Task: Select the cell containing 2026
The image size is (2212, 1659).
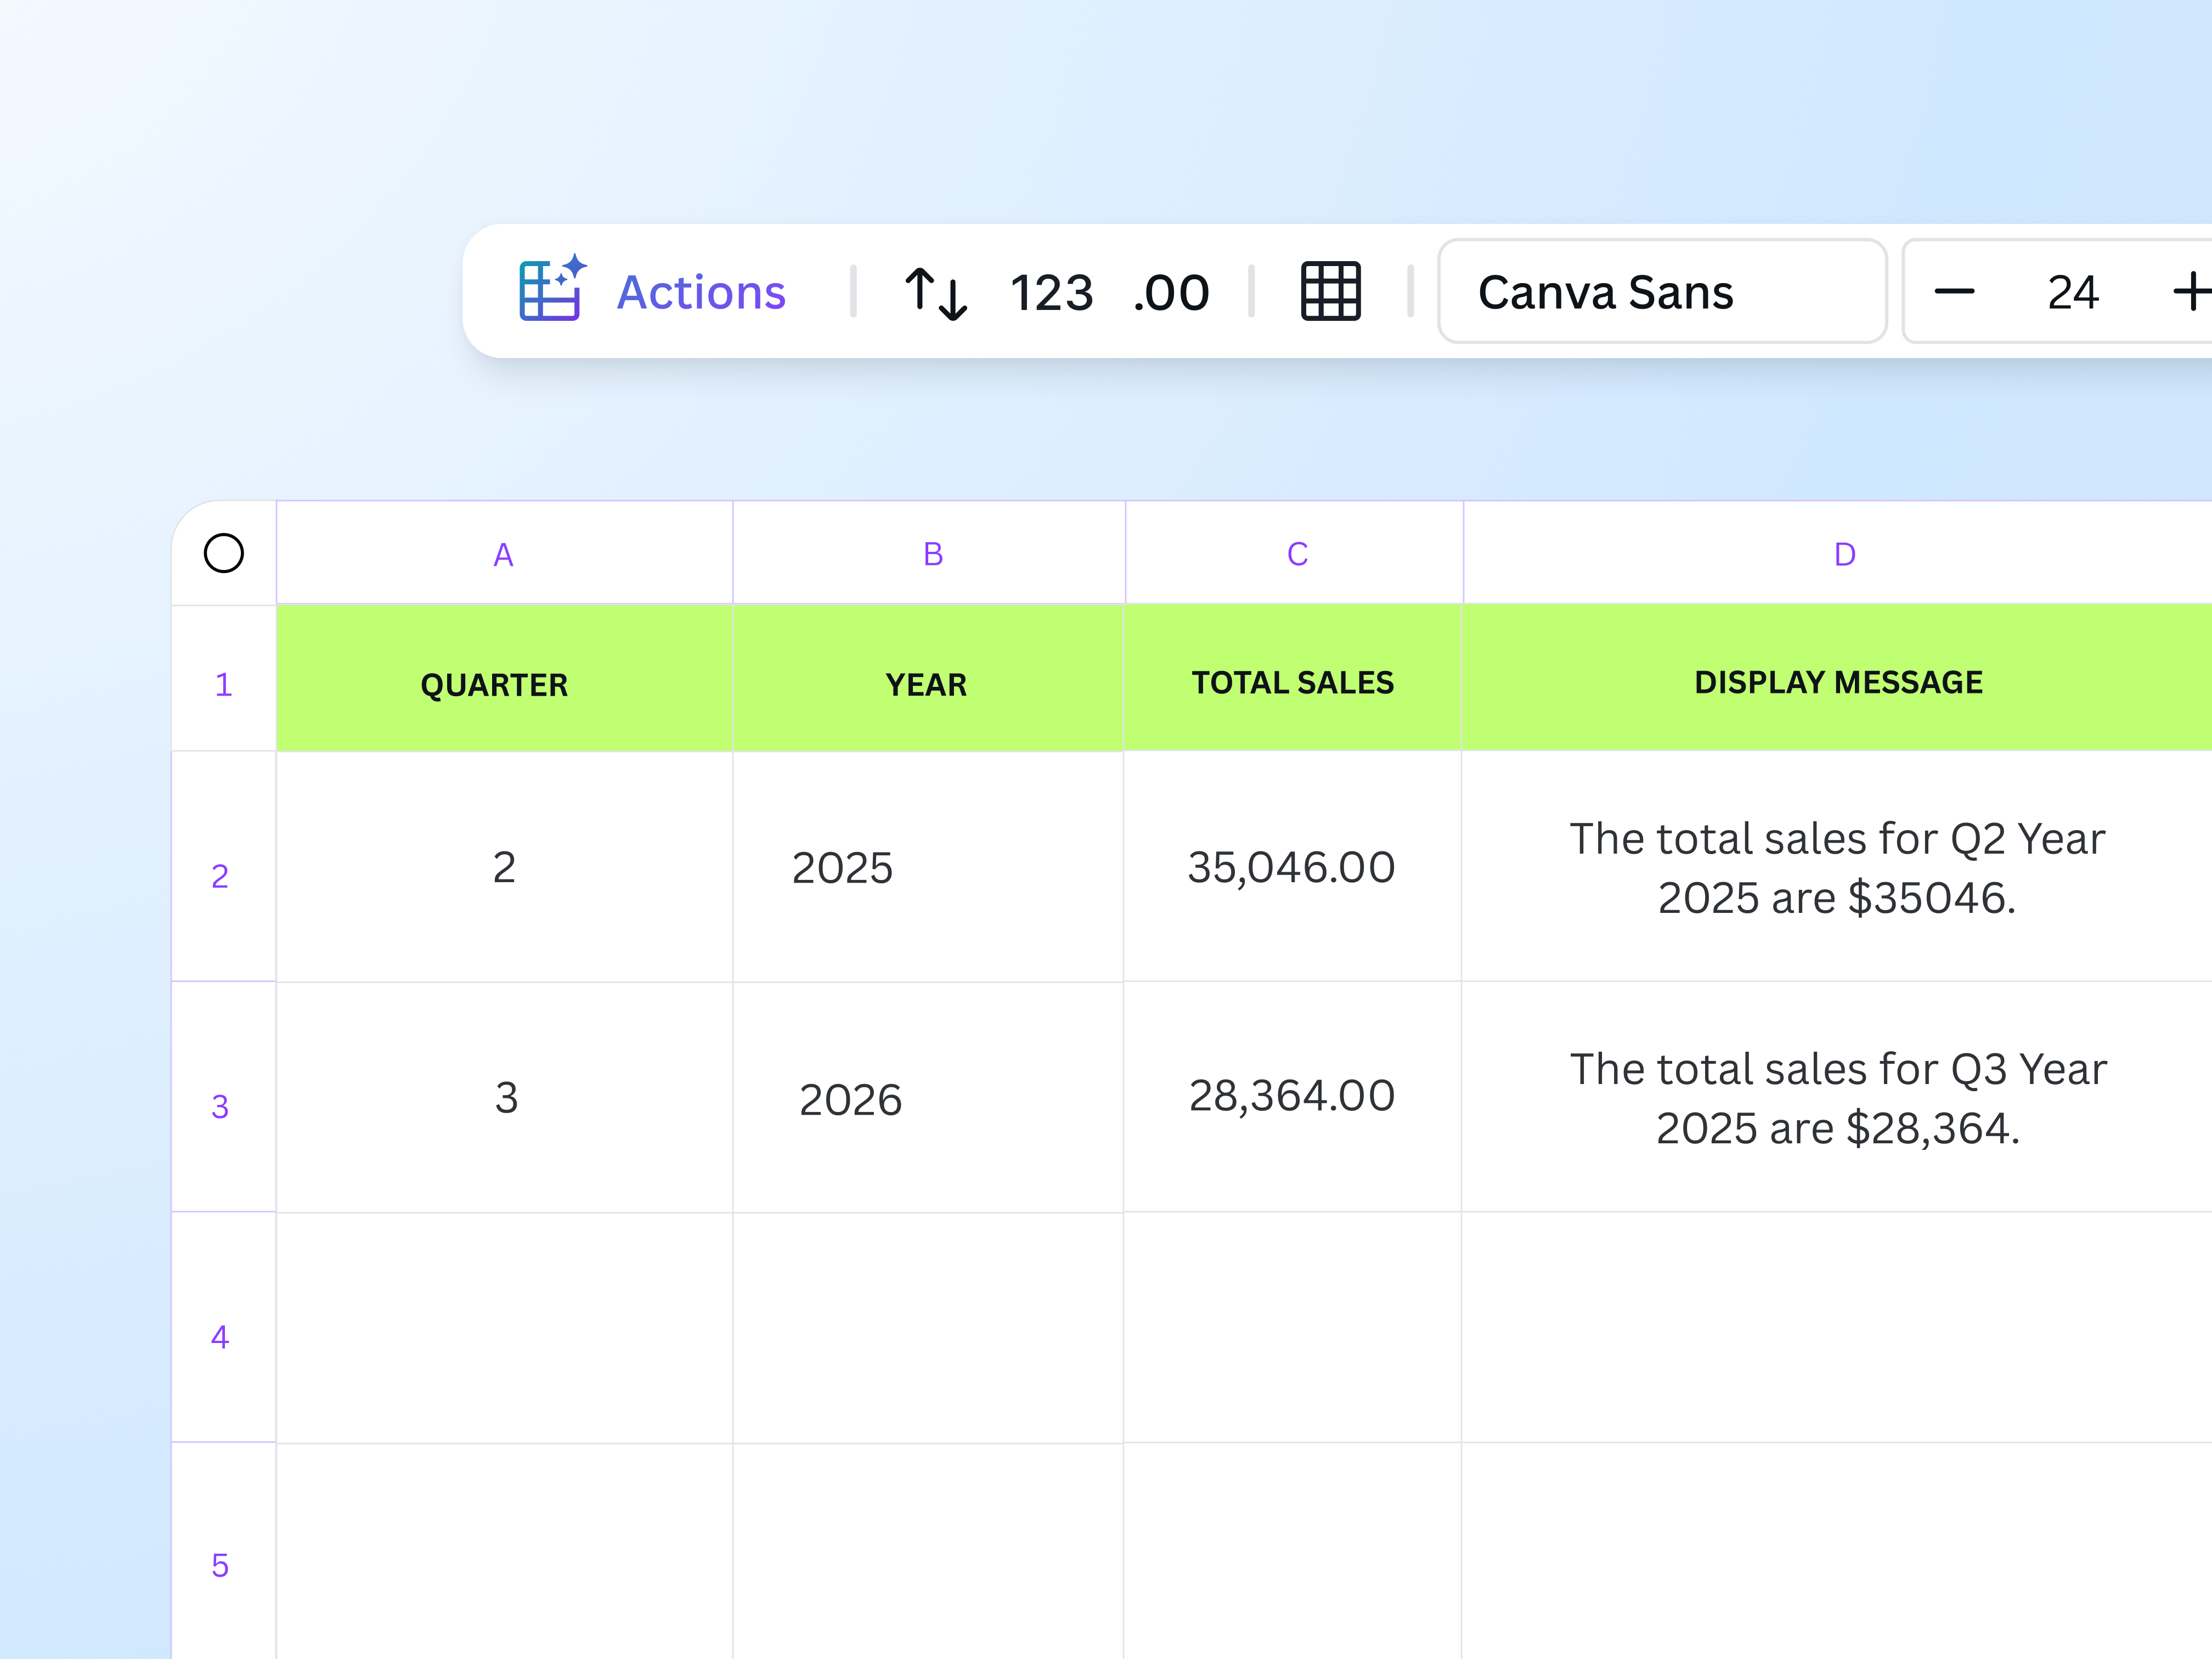Action: [x=928, y=1097]
